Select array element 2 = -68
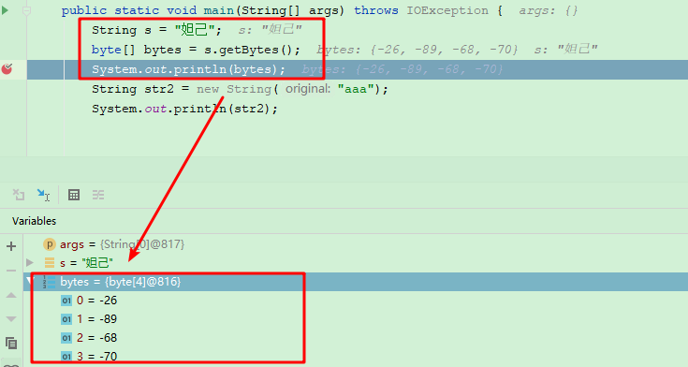This screenshot has height=367, width=688. coord(356,338)
